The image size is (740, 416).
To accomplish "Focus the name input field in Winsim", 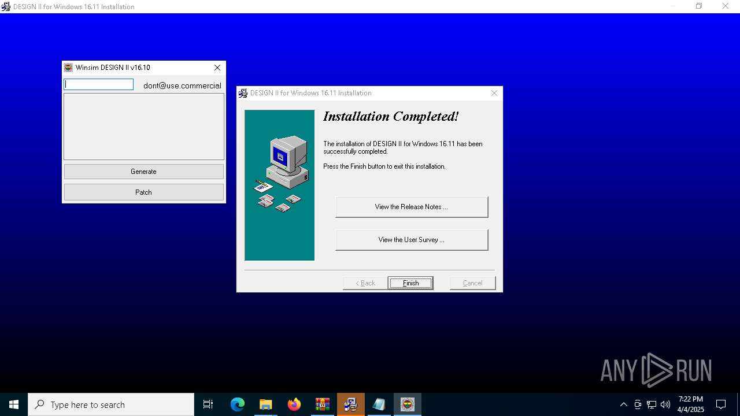I will pyautogui.click(x=99, y=84).
